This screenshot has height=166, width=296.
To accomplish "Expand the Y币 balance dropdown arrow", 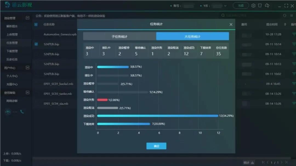I will tap(225, 6).
